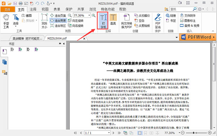Click the Snapshot (截图) tool
217x136 pixels.
[27, 16]
